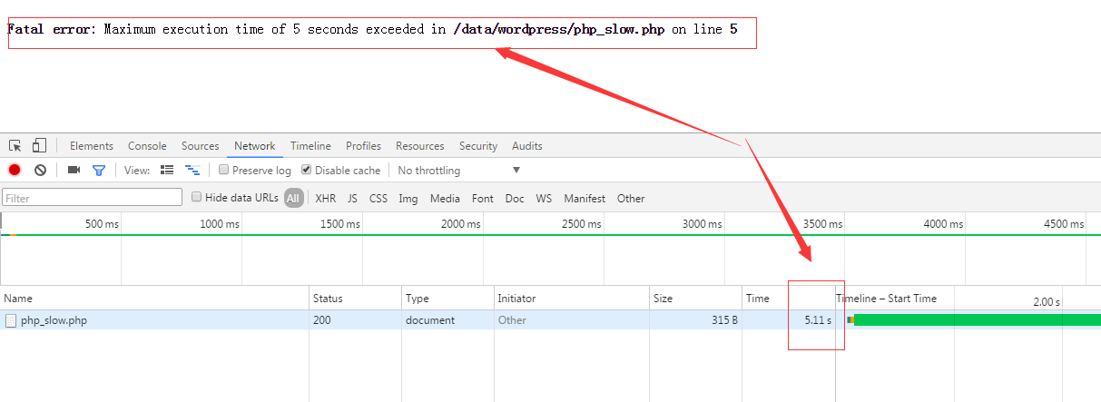Check the Hide data URLs checkbox
The image size is (1101, 402).
[197, 198]
